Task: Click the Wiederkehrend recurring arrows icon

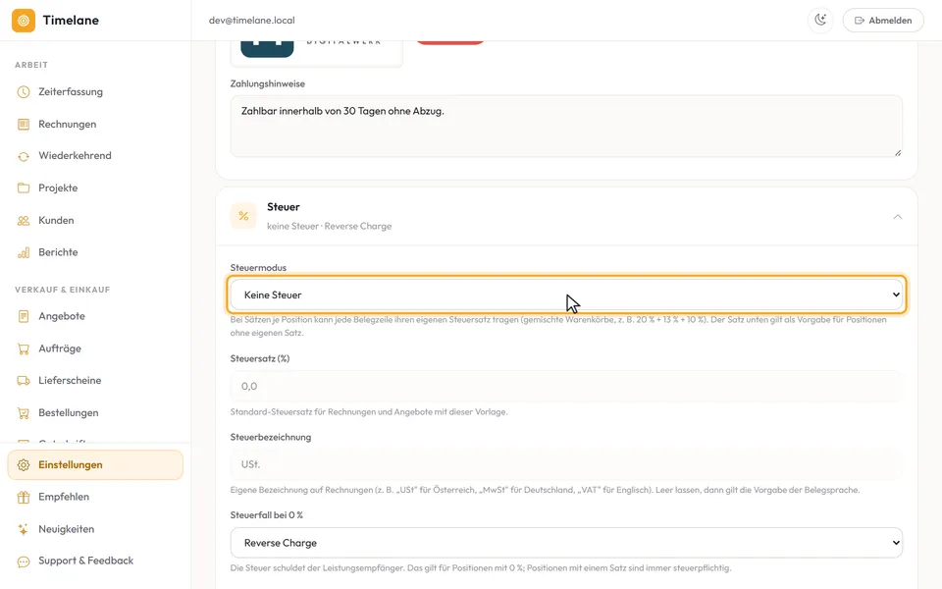Action: (24, 156)
